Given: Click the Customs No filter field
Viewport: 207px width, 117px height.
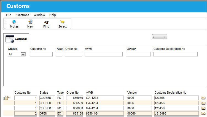Looking at the screenshot, I should click(41, 54).
